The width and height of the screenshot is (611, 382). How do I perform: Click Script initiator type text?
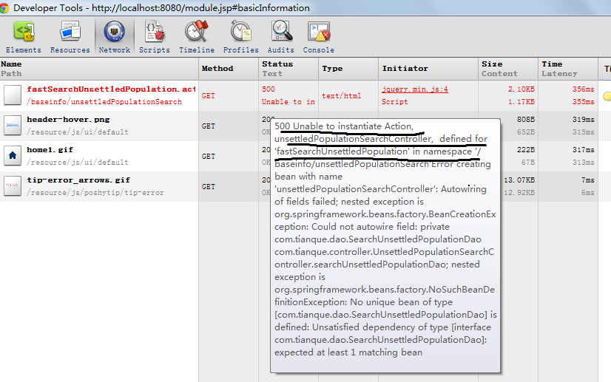[395, 102]
